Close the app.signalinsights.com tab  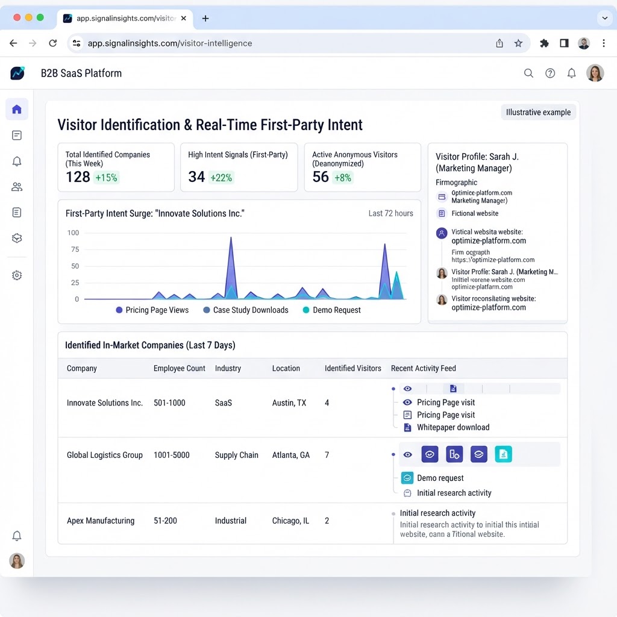(x=183, y=19)
